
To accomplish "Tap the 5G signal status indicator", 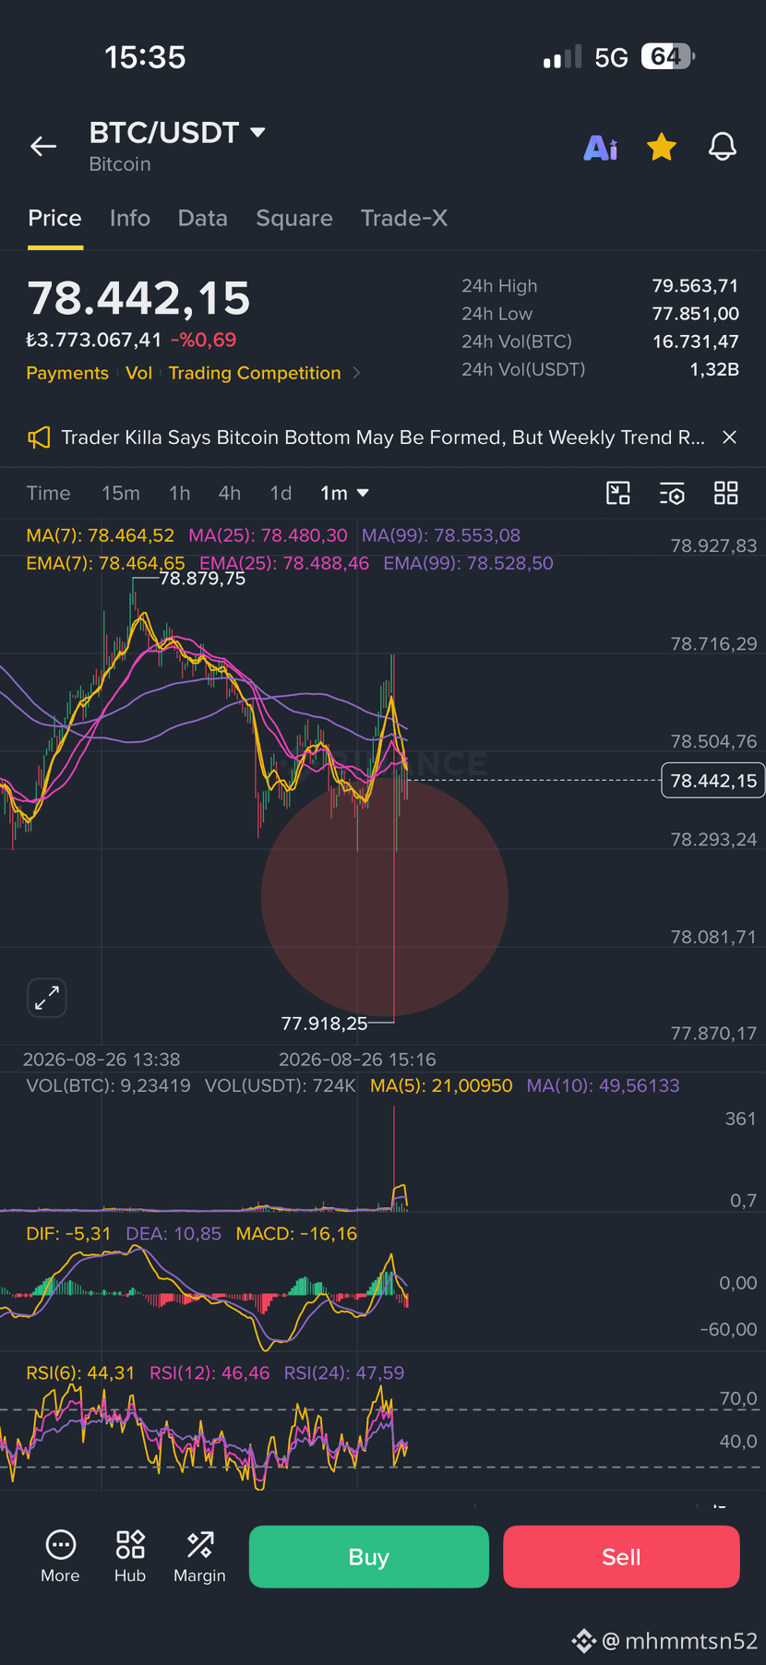I will [610, 57].
